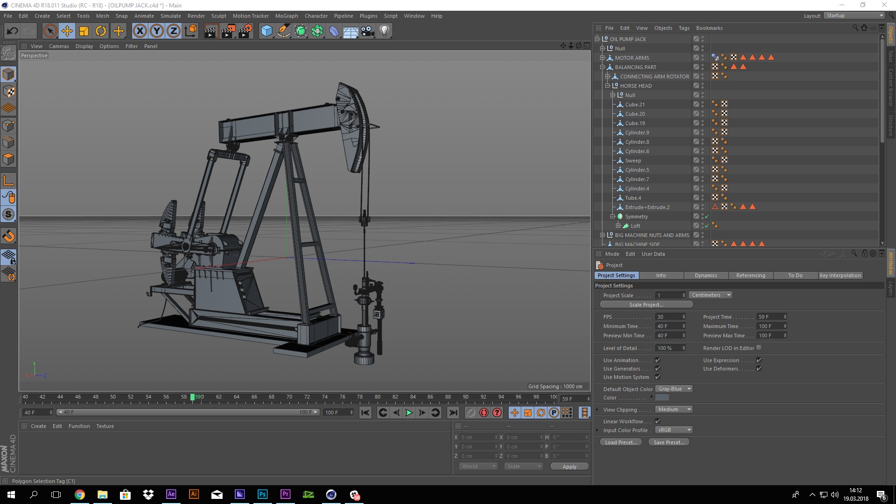Collapse the HORSE HEAD tree node
This screenshot has width=896, height=504.
608,86
